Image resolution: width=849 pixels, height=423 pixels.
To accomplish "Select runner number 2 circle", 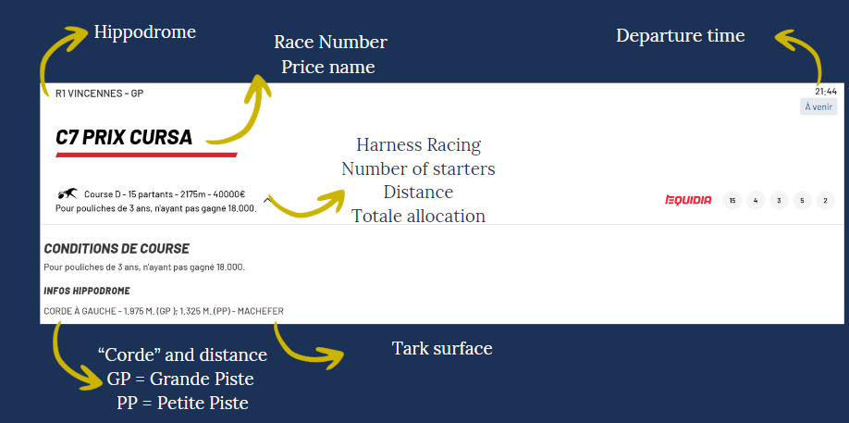I will (825, 200).
